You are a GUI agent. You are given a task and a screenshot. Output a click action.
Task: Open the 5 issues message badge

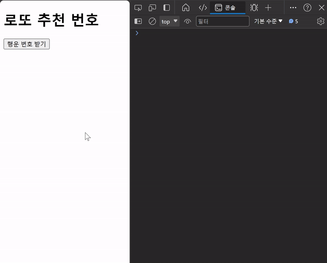coord(293,21)
